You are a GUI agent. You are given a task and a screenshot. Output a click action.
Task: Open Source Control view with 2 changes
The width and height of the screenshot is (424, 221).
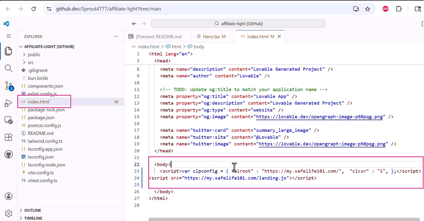tap(8, 86)
